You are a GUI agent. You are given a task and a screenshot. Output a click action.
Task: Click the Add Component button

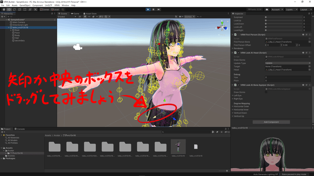(x=271, y=122)
